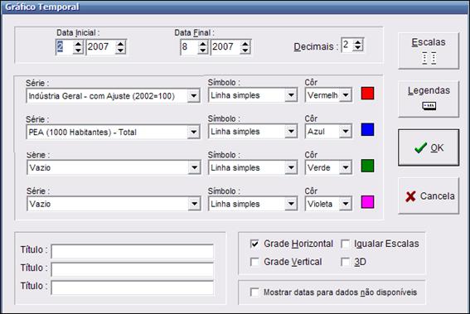Open the fourth Série dropdown beside Violeta
This screenshot has height=314, width=470.
pos(194,204)
